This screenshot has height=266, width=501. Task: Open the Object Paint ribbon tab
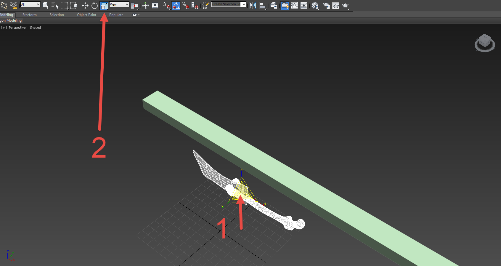pyautogui.click(x=87, y=15)
